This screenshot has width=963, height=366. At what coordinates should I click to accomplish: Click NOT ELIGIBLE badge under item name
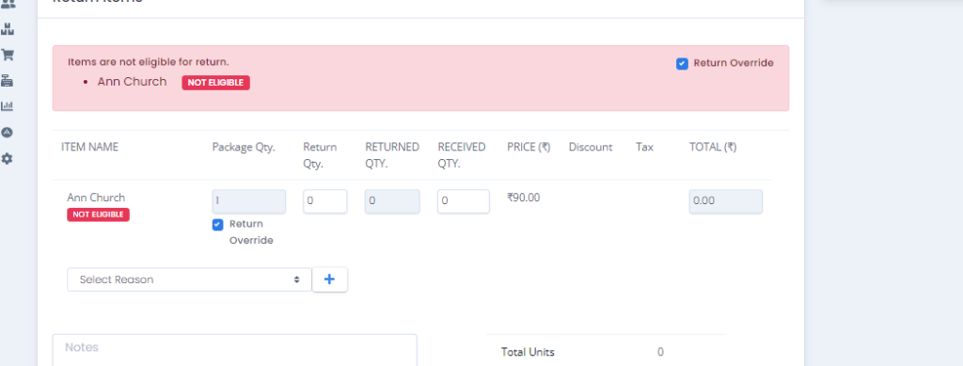click(98, 215)
